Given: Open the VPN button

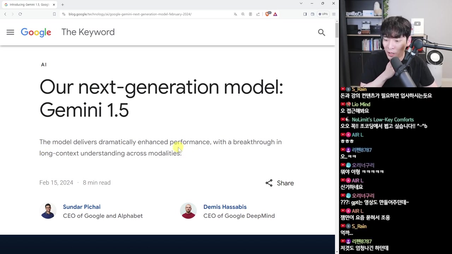Looking at the screenshot, I should [323, 14].
